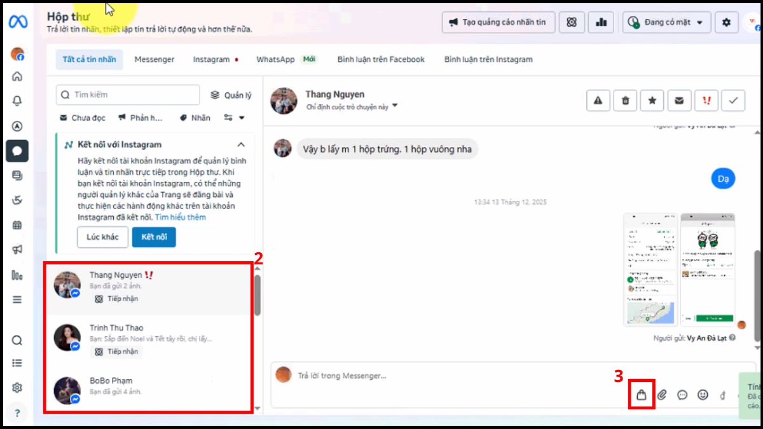Switch to the WhatsApp tab
Viewport: 763px width, 429px height.
(286, 59)
